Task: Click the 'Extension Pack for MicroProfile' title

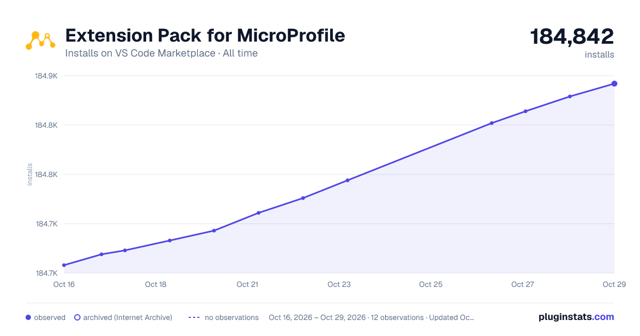Action: tap(205, 36)
